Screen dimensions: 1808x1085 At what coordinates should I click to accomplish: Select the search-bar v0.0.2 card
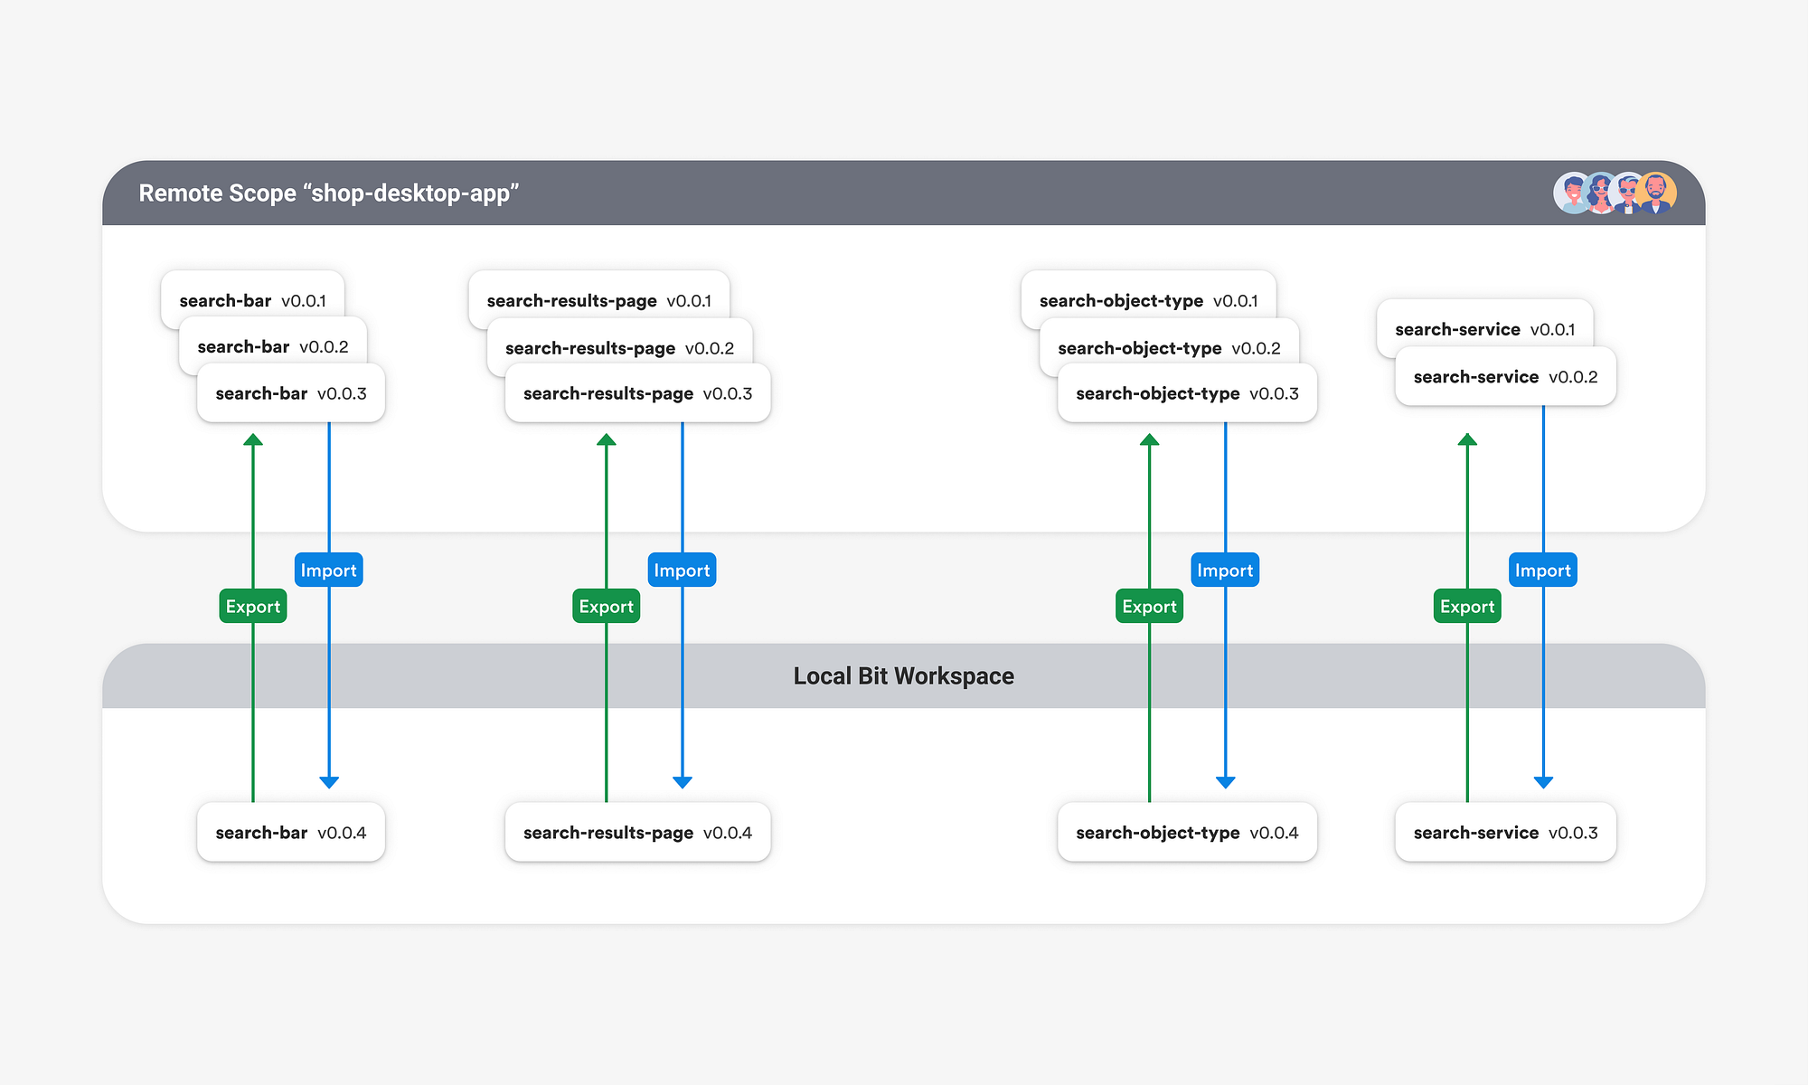tap(272, 346)
